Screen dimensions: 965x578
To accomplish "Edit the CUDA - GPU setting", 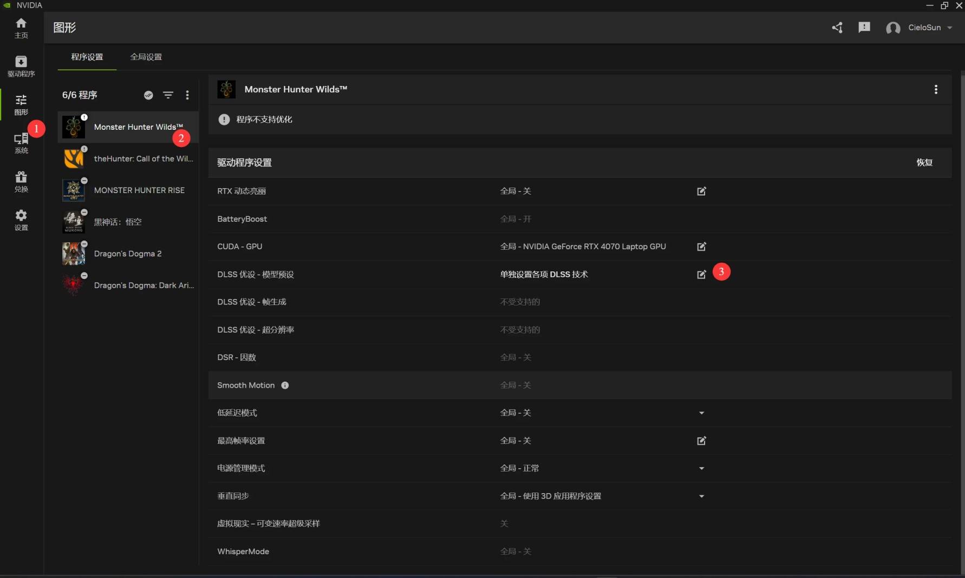I will pyautogui.click(x=701, y=247).
